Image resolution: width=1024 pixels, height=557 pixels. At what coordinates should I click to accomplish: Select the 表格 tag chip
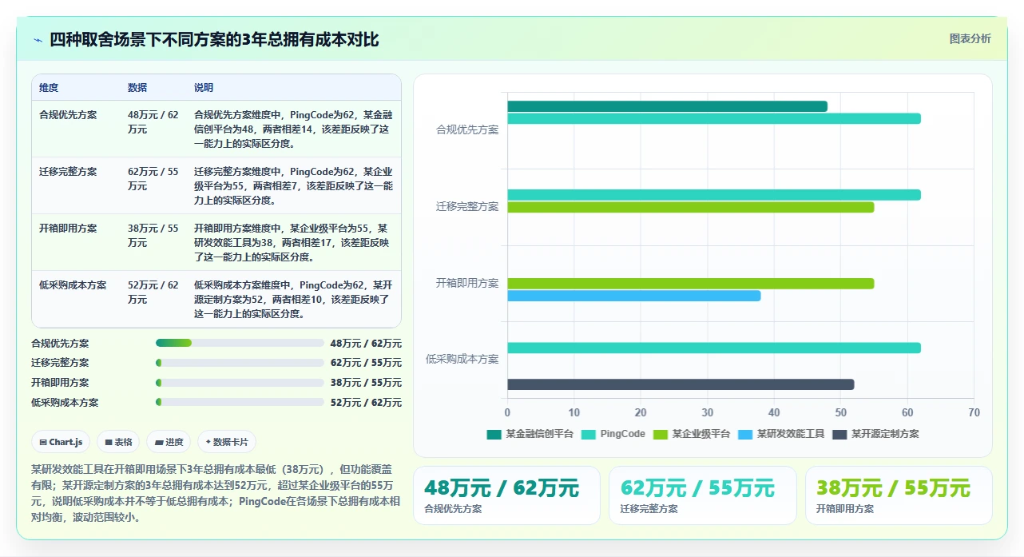[118, 442]
